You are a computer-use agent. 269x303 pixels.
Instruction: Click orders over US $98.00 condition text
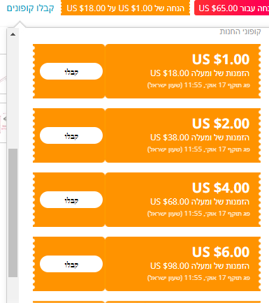[x=200, y=266]
